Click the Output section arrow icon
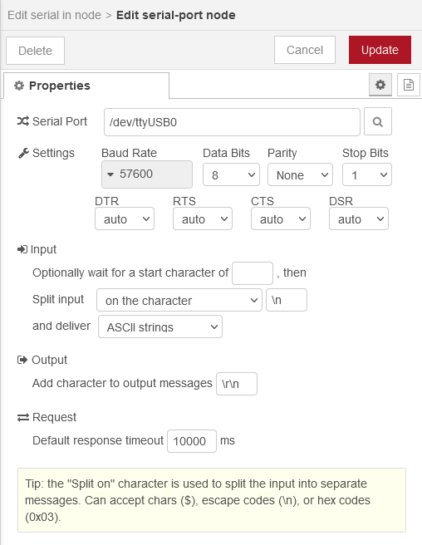The height and width of the screenshot is (545, 422). 22,360
